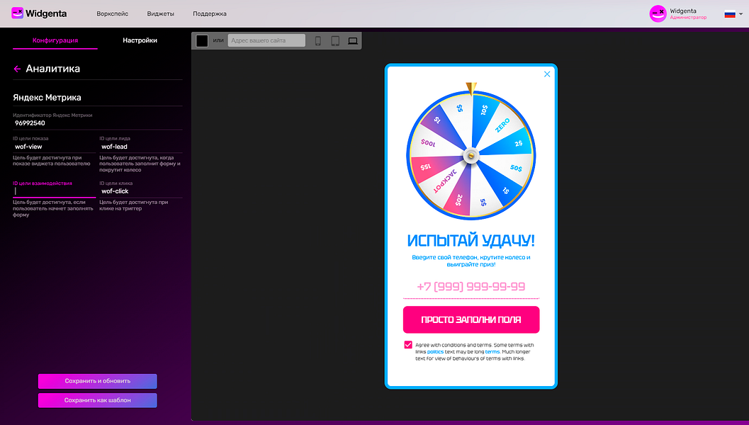Open the Конфигурация tab
Screen dimensions: 749x425
pos(55,40)
